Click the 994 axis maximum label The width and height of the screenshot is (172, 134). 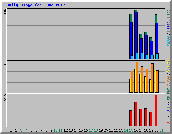pos(5,12)
